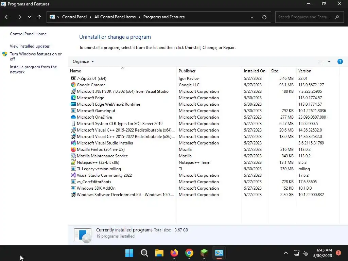Screen dimensions: 348x261
Task: Click the Microsoft OneDrive cloud icon
Action: click(73, 117)
